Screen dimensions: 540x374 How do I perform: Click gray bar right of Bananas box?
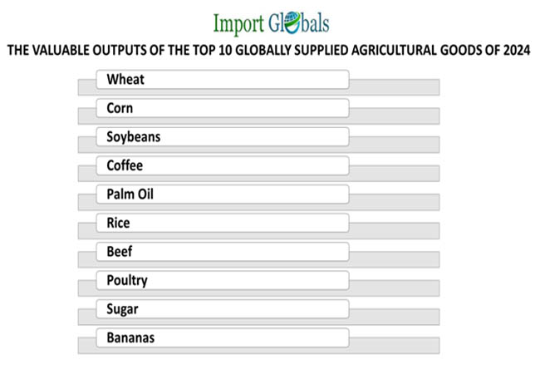pyautogui.click(x=394, y=345)
